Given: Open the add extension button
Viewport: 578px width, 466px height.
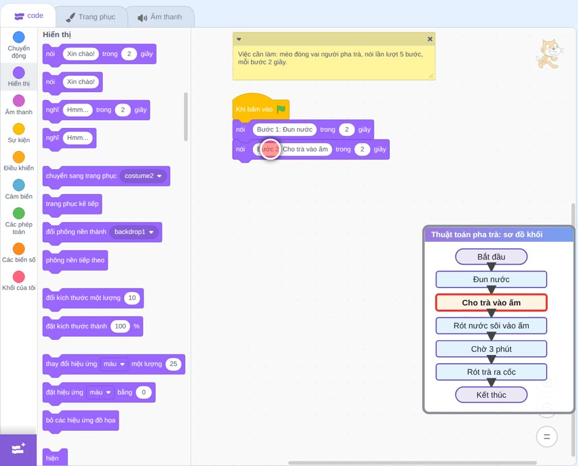Looking at the screenshot, I should (18, 449).
